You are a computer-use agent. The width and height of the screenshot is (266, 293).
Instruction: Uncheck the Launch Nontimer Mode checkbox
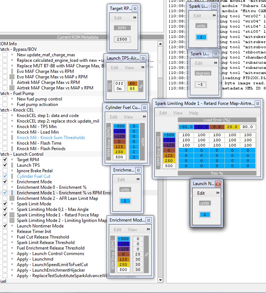point(5,226)
